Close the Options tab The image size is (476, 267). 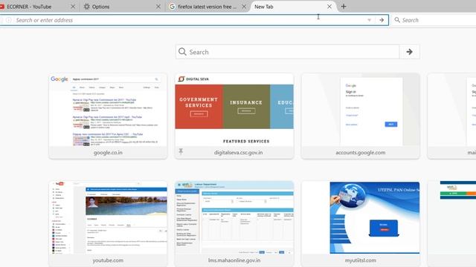coord(158,7)
